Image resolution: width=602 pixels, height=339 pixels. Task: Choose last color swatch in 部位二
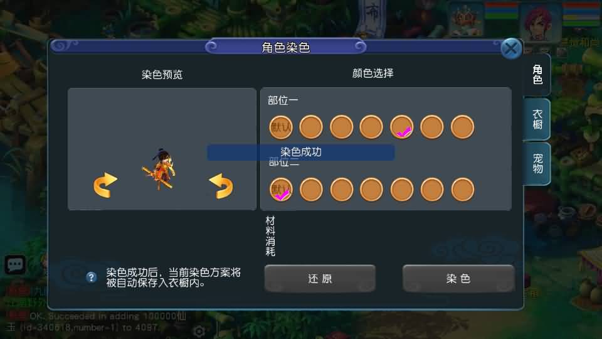pyautogui.click(x=463, y=190)
